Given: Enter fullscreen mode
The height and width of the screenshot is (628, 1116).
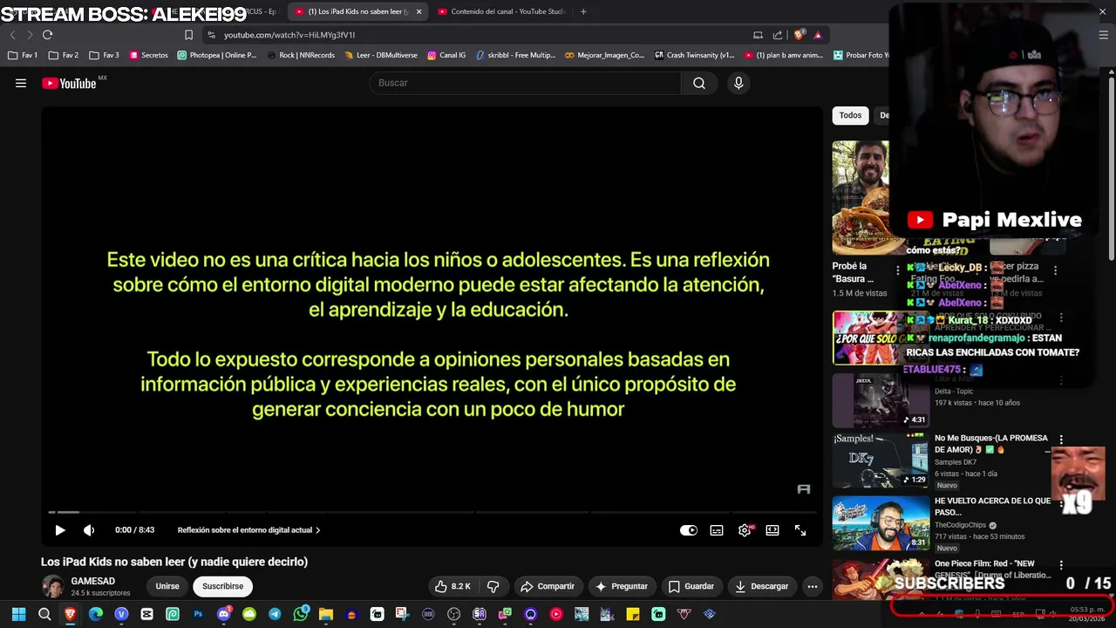Looking at the screenshot, I should click(800, 530).
